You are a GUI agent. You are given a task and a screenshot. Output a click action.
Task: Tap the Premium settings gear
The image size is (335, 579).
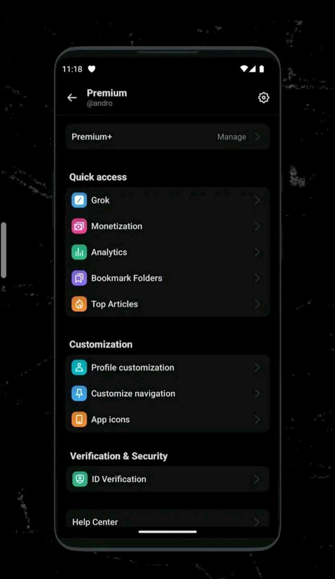tap(264, 98)
